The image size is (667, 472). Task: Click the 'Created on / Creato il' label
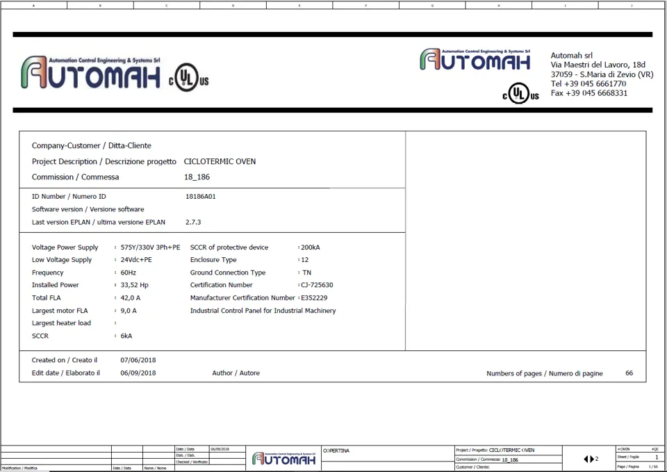point(64,360)
